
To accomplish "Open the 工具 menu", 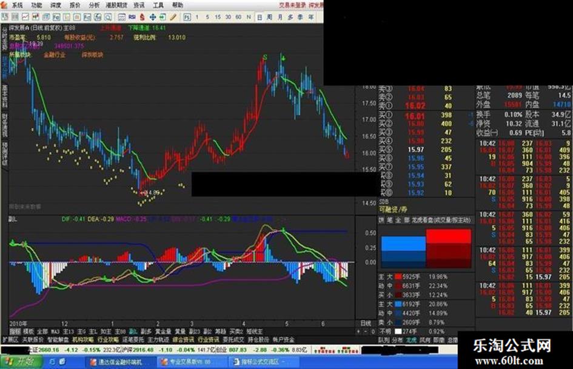I will click(x=158, y=5).
